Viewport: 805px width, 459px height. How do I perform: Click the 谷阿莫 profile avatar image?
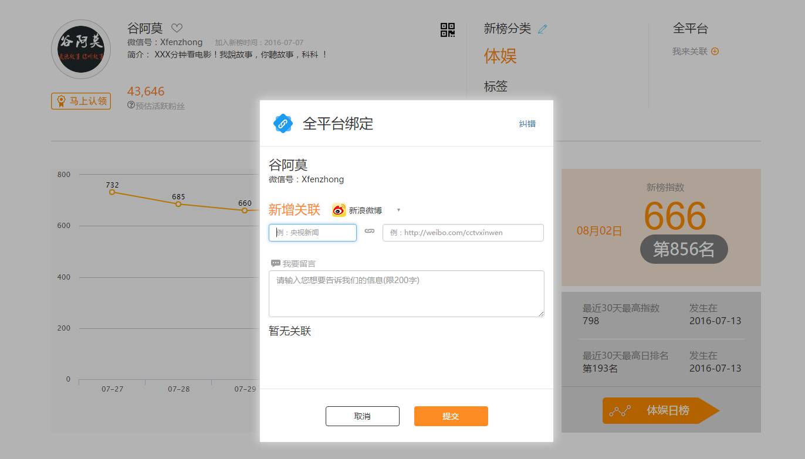point(81,50)
